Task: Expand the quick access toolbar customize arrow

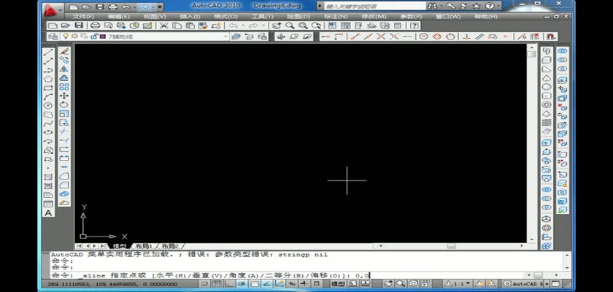Action: [x=160, y=7]
